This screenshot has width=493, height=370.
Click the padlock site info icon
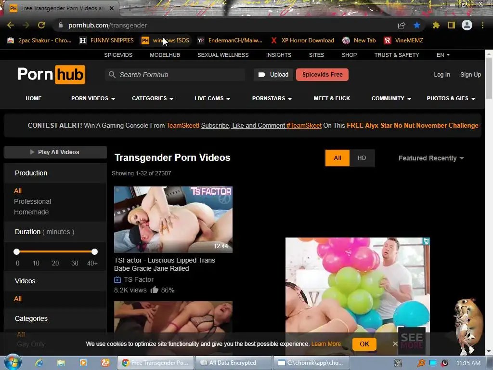(x=61, y=25)
